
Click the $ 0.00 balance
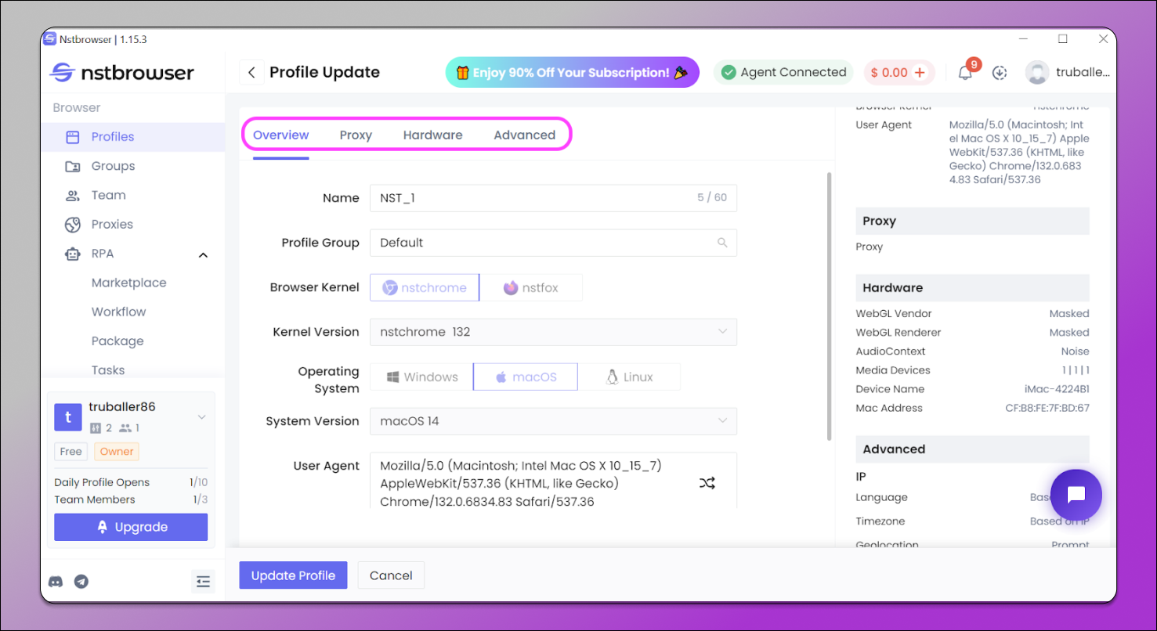pos(888,73)
